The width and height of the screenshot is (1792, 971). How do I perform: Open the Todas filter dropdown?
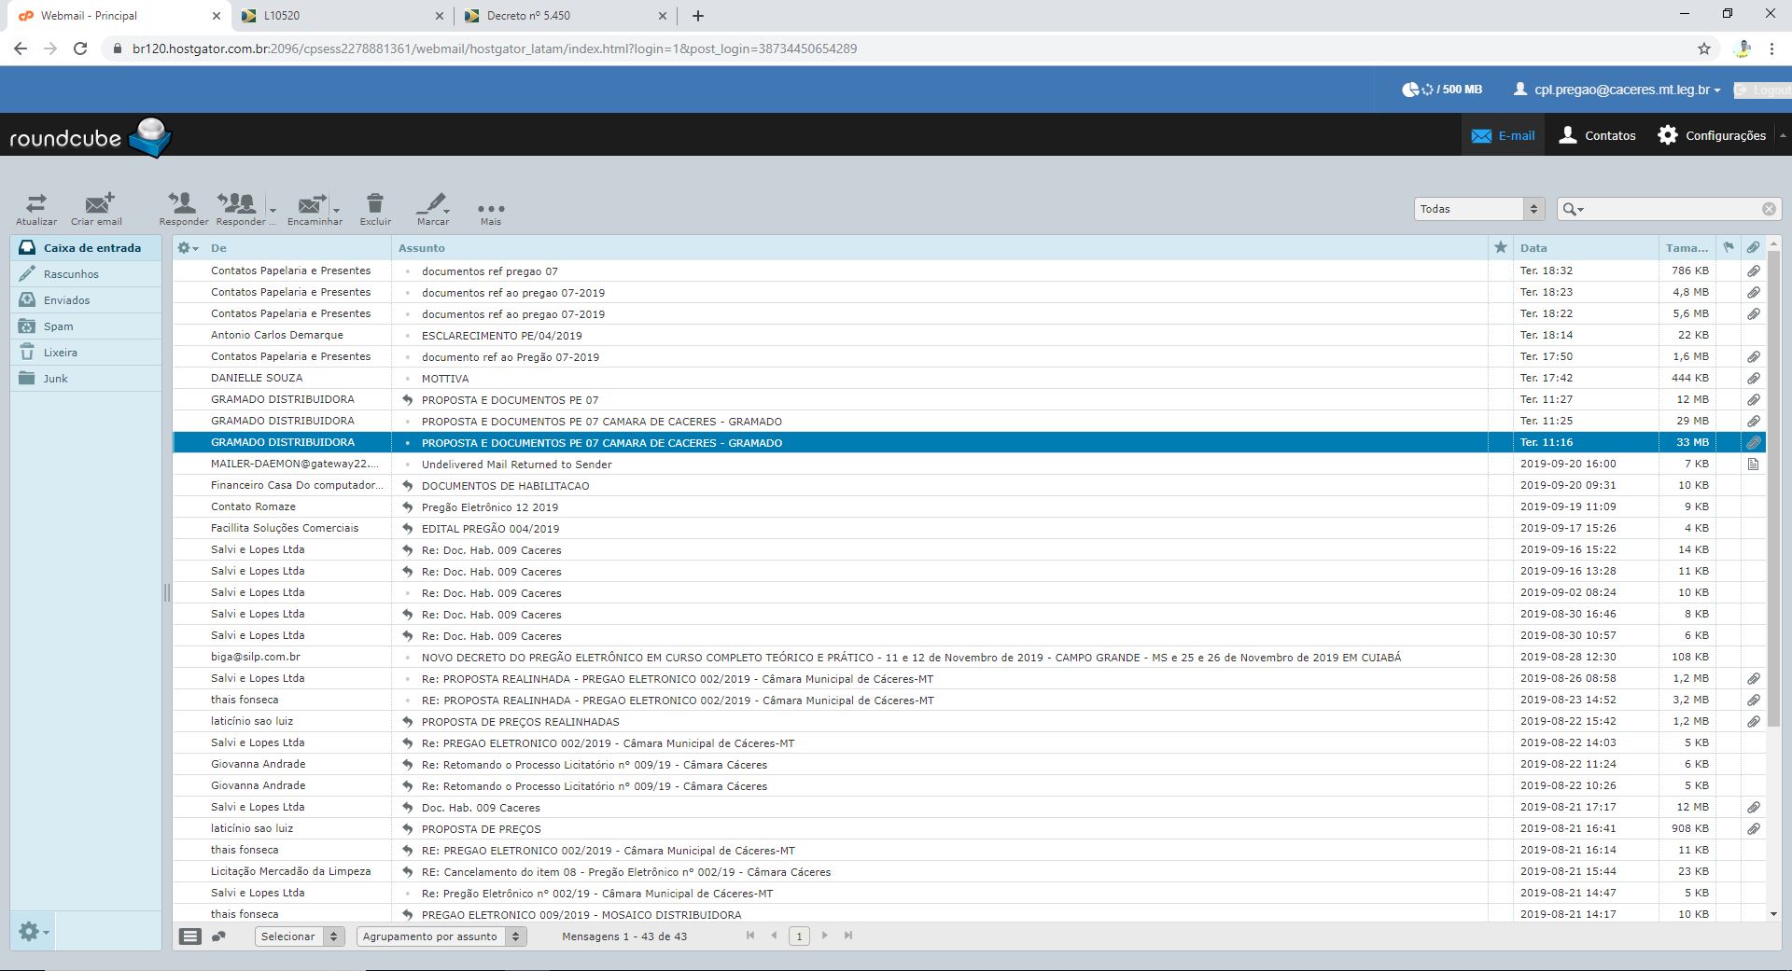tap(1479, 209)
